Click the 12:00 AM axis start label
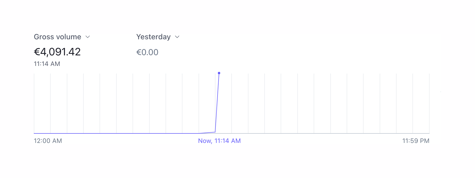475x178 pixels. pyautogui.click(x=48, y=141)
